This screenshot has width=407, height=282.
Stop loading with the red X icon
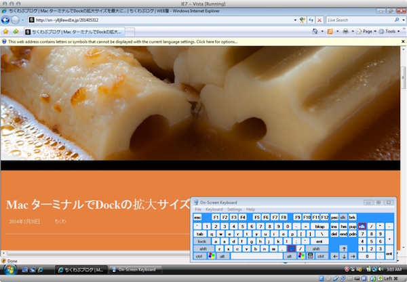(x=319, y=20)
